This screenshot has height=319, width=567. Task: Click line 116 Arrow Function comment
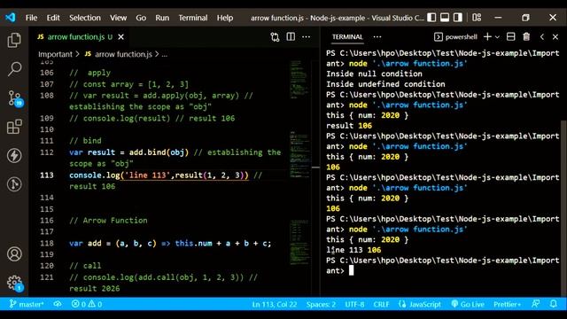(108, 221)
